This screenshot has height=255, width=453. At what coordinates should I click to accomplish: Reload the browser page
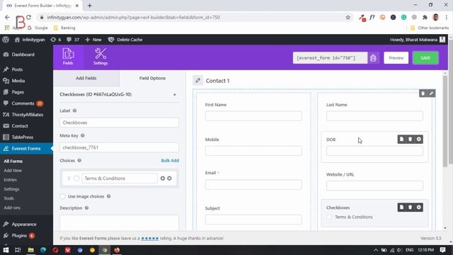(28, 17)
